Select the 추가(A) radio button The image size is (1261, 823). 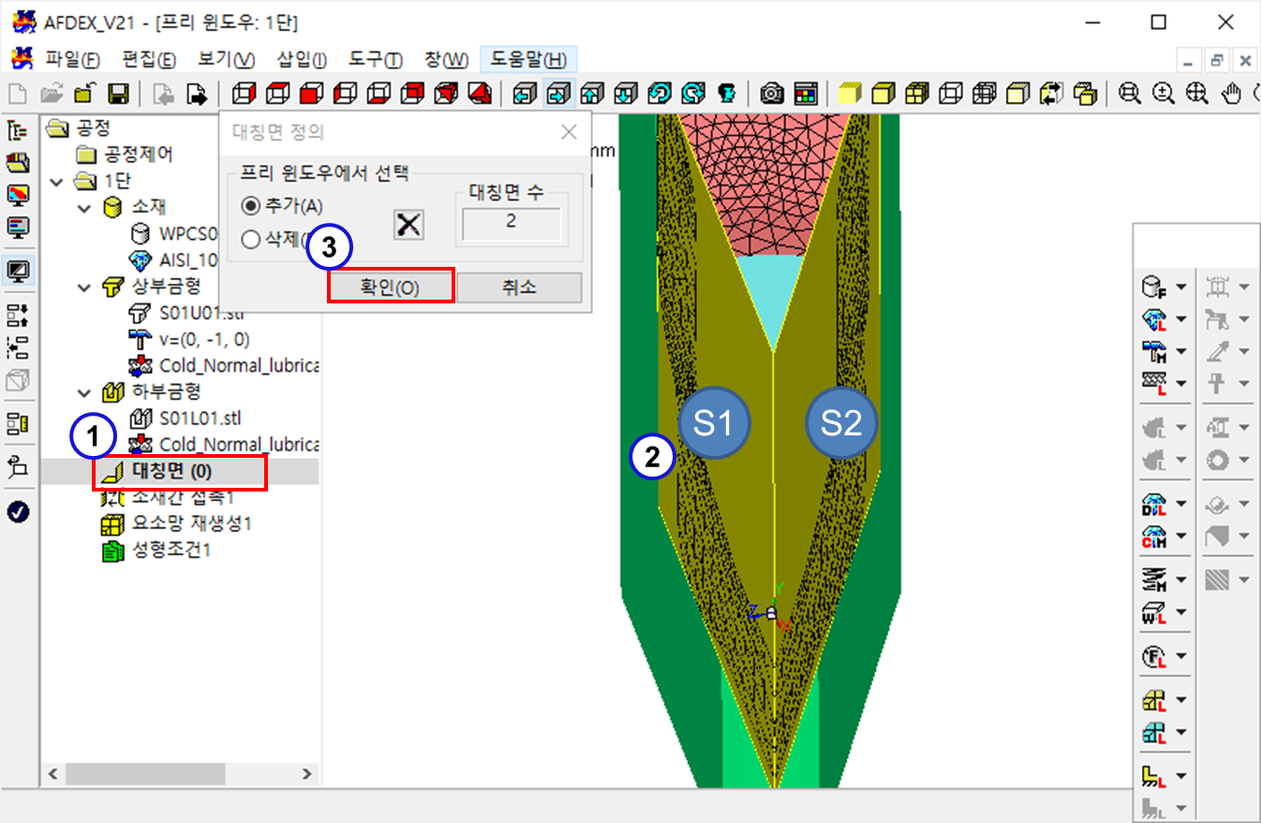[250, 206]
